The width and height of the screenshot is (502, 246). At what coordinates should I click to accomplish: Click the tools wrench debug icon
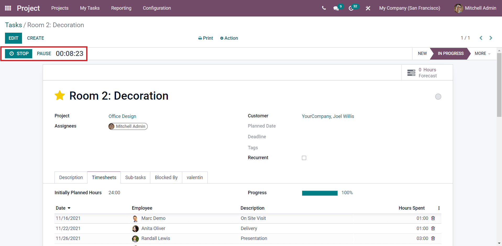click(x=368, y=8)
